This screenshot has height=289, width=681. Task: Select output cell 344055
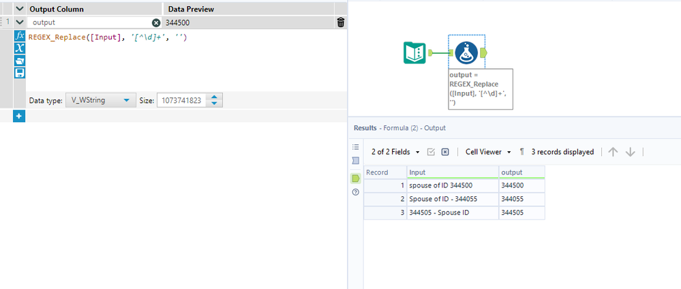[521, 199]
